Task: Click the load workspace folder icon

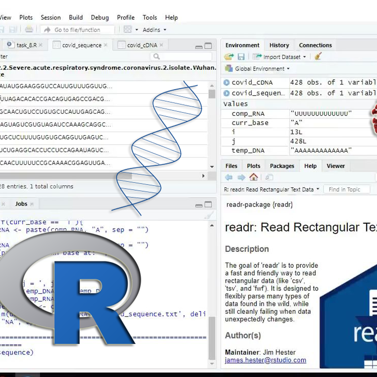Action: [x=229, y=57]
